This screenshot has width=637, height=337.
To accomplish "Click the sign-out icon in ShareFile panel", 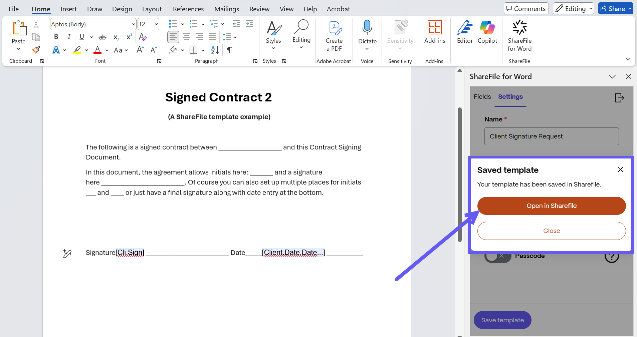I will (x=619, y=98).
